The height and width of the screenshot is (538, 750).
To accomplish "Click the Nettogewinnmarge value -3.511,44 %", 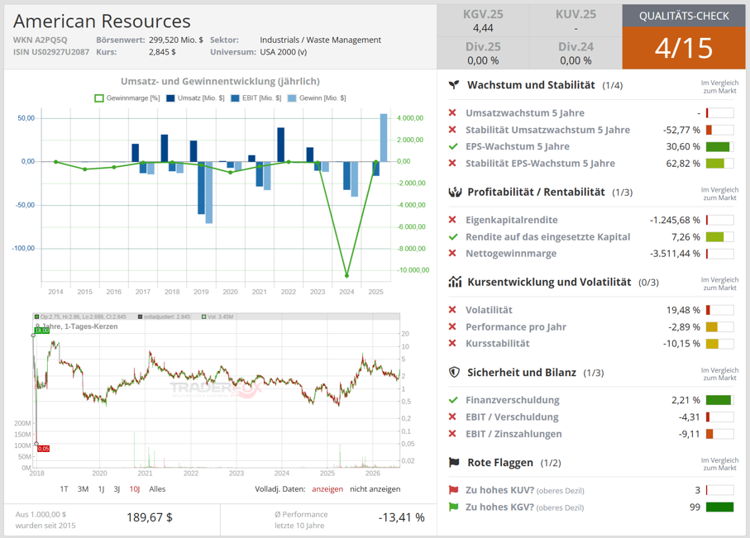I will [675, 254].
